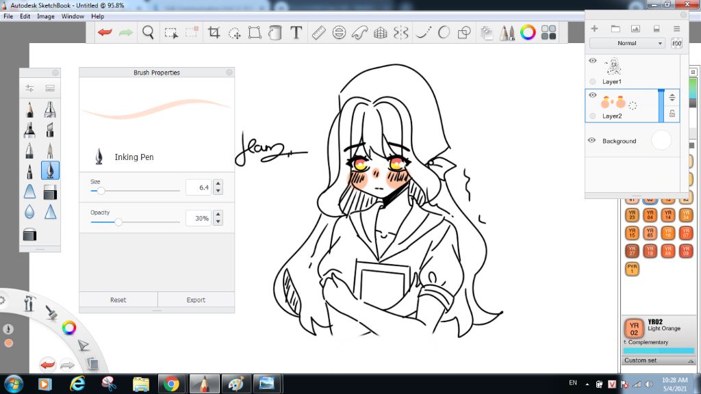Select the Zoom magnifier tool
The height and width of the screenshot is (394, 701).
148,33
